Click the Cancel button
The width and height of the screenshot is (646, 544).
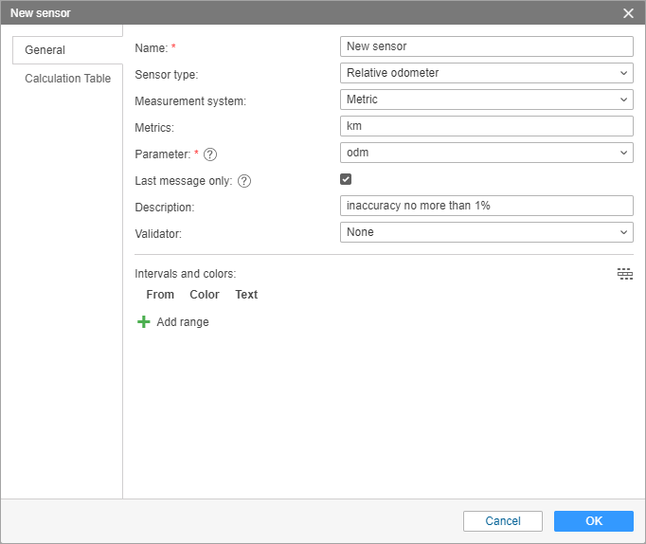(x=503, y=521)
